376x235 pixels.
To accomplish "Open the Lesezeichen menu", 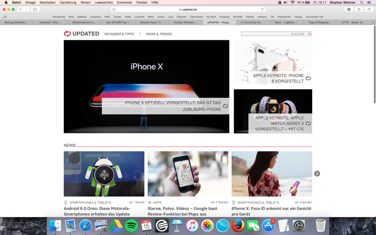I will pos(103,2).
